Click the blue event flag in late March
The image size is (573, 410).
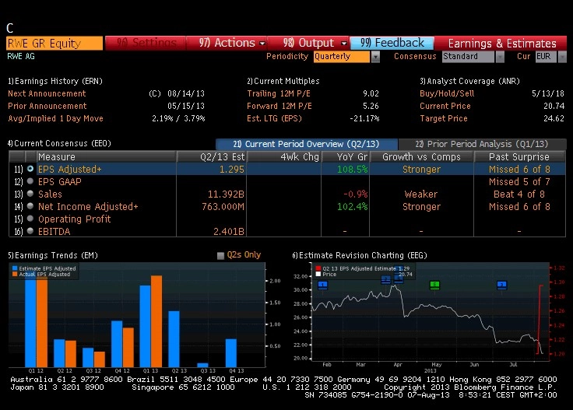386,279
